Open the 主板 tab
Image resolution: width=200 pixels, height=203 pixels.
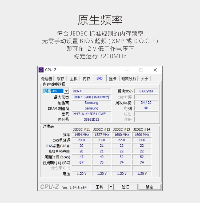click(74, 79)
